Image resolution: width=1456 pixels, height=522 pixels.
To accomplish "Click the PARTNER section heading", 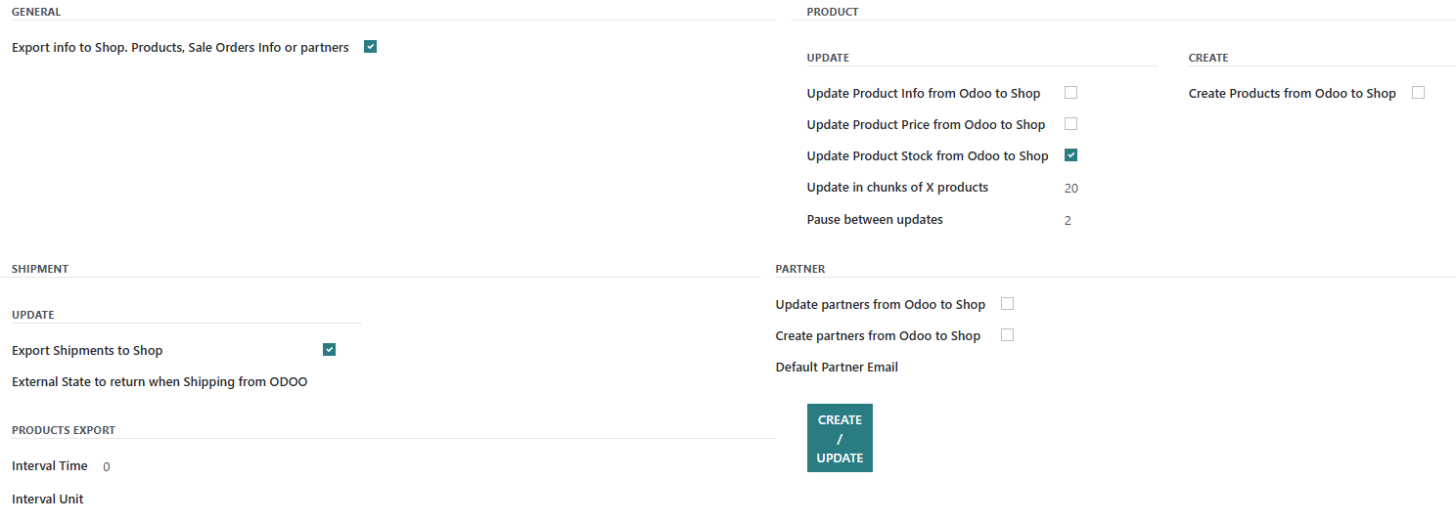I will (x=800, y=269).
